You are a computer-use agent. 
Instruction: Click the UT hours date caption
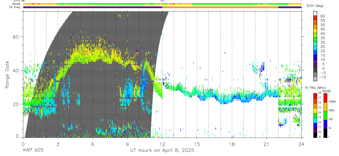(x=162, y=150)
